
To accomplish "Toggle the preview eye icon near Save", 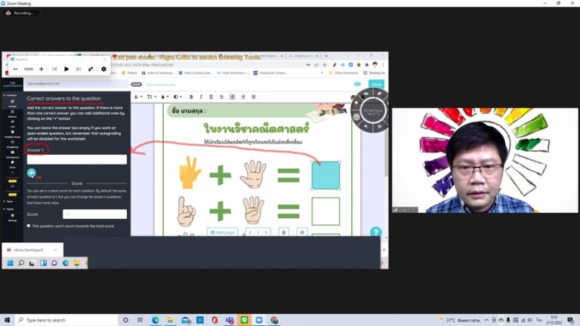I will click(358, 85).
